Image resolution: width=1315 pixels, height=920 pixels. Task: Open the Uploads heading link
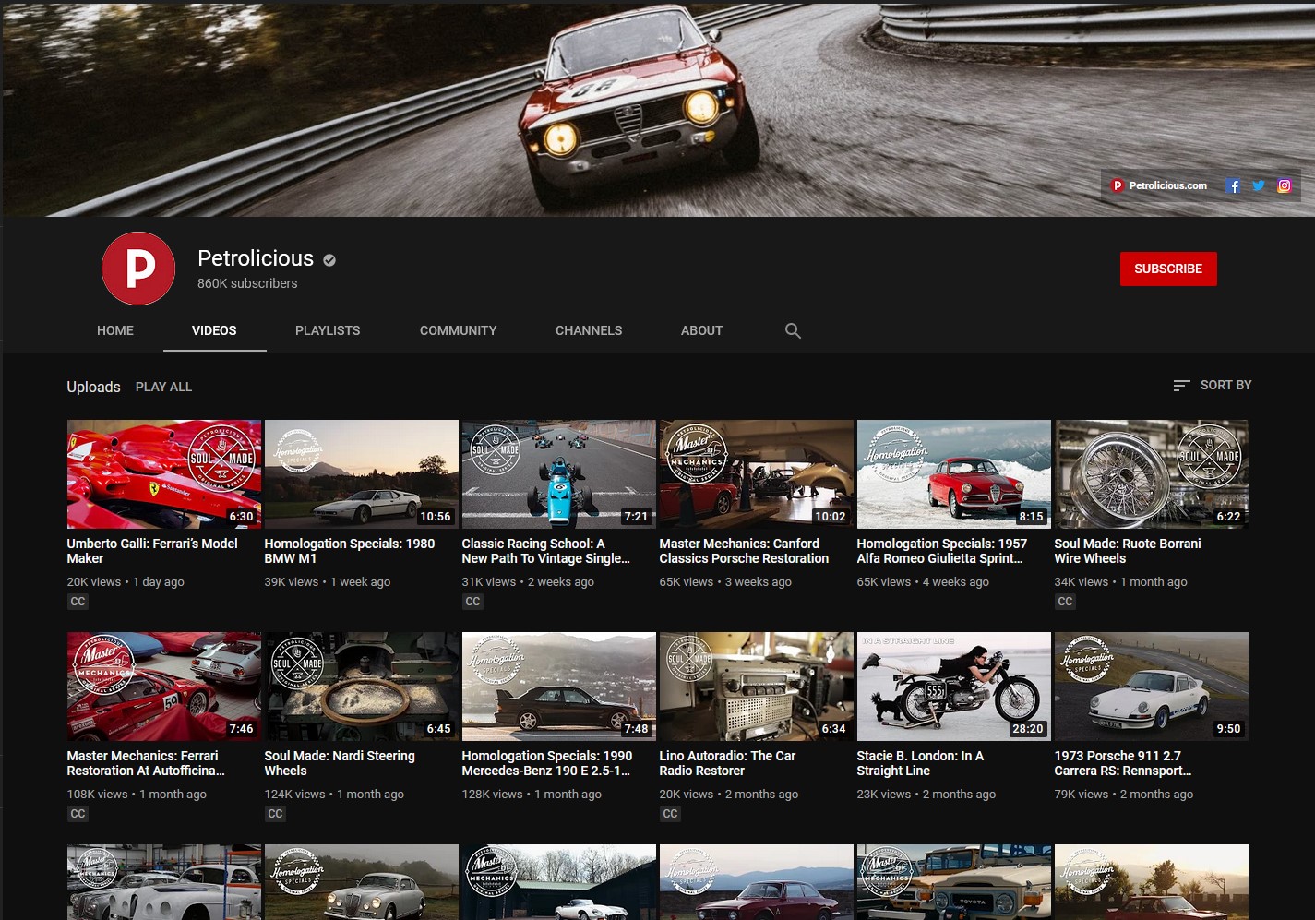[93, 387]
